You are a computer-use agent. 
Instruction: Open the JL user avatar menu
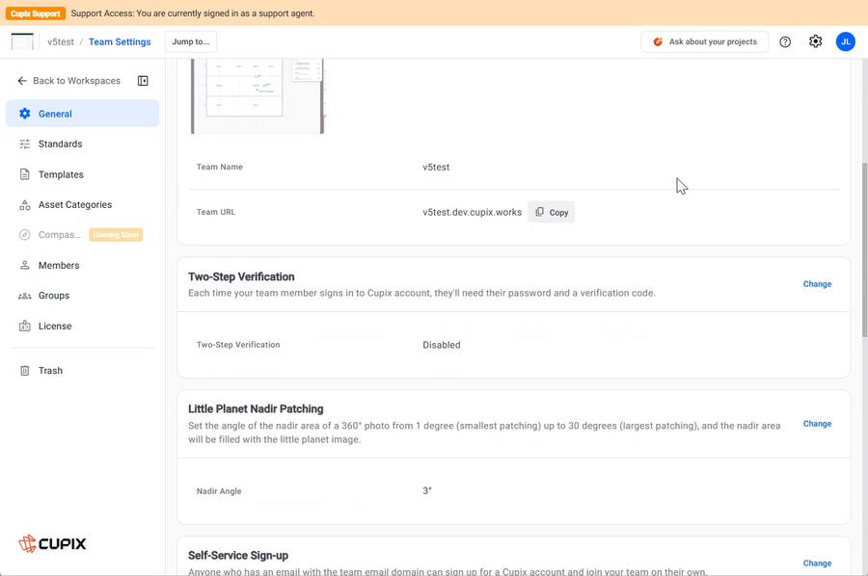tap(845, 41)
